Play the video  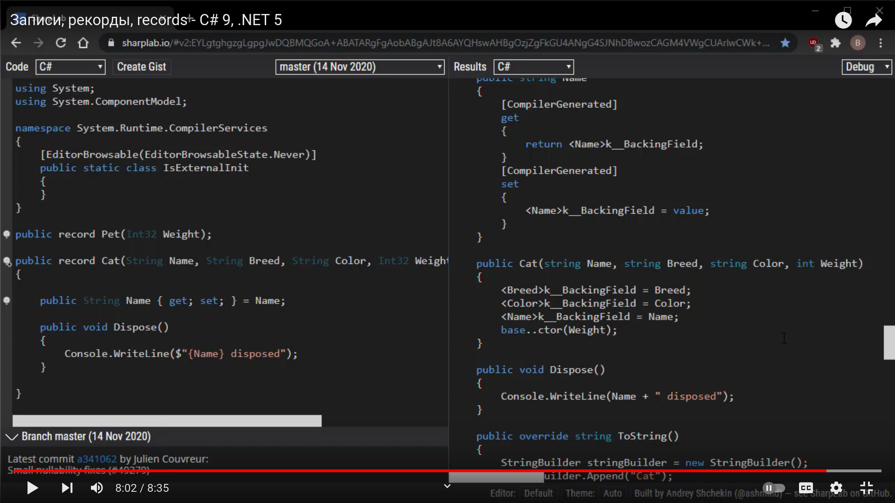pos(32,488)
